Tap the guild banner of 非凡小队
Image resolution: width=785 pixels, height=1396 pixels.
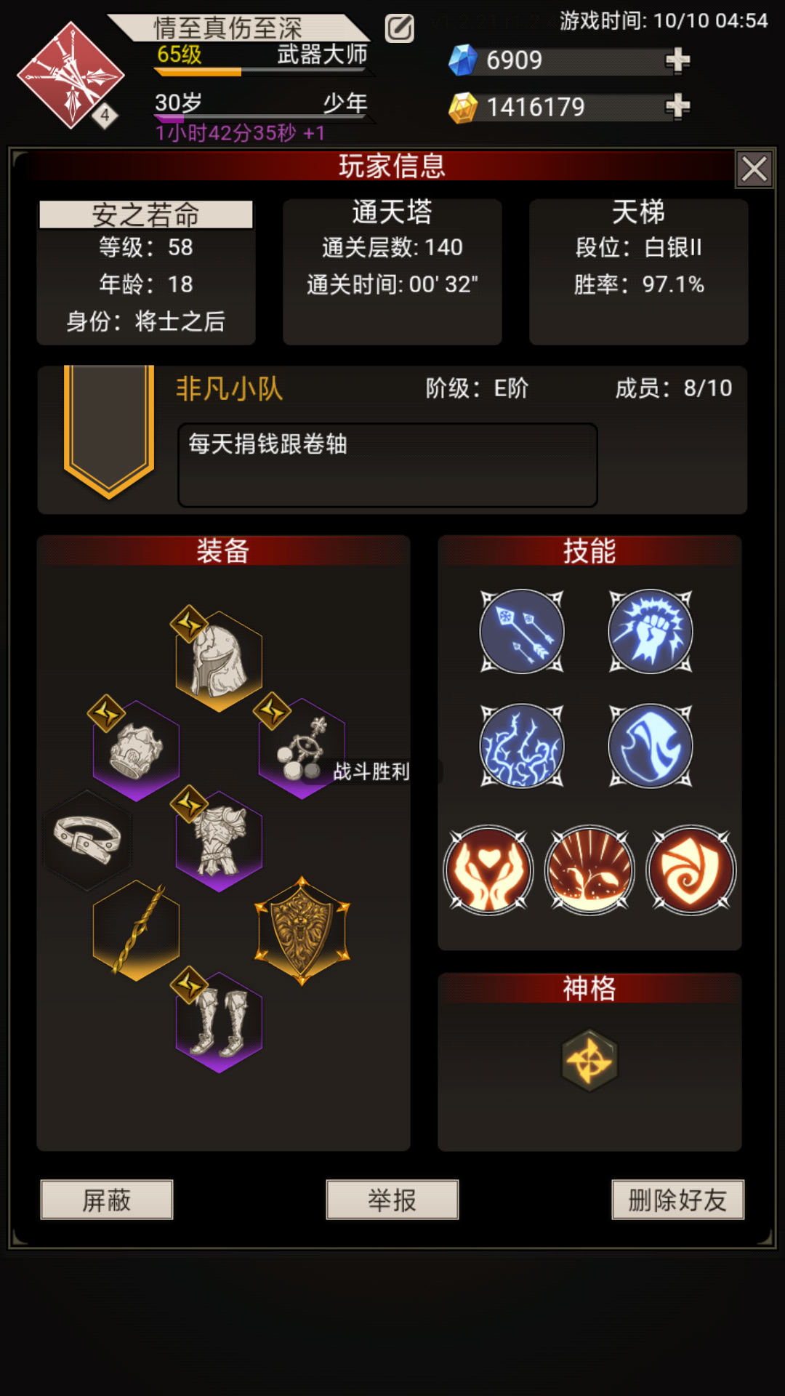click(109, 432)
